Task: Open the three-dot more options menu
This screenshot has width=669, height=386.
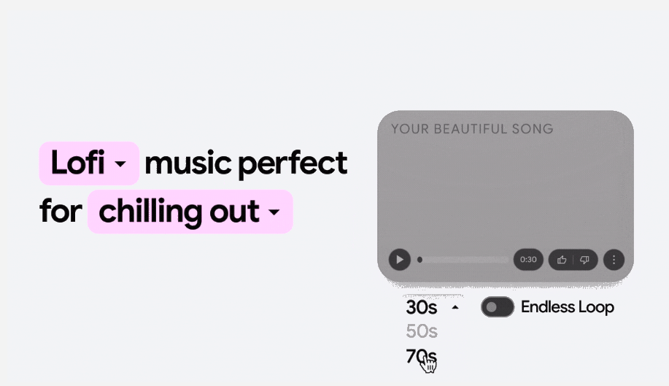Action: [x=614, y=259]
